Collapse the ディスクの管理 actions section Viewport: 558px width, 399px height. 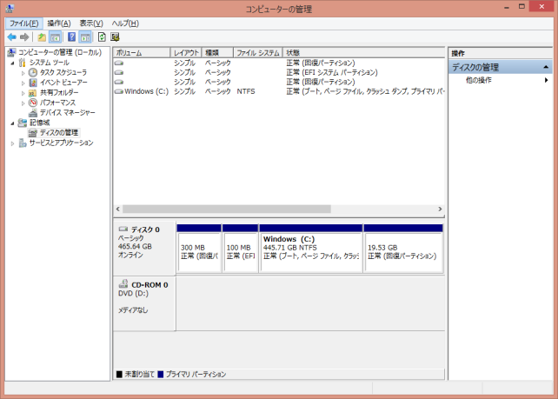coord(546,67)
